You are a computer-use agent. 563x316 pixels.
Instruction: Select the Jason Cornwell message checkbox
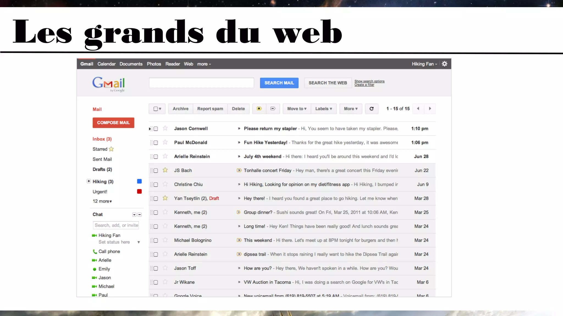point(156,129)
